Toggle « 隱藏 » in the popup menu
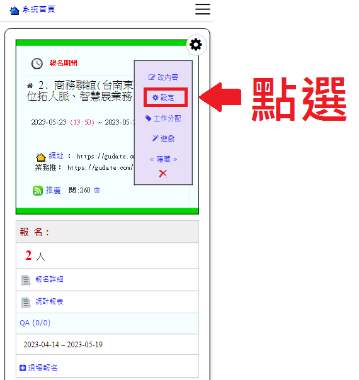The height and width of the screenshot is (380, 359). pos(163,159)
